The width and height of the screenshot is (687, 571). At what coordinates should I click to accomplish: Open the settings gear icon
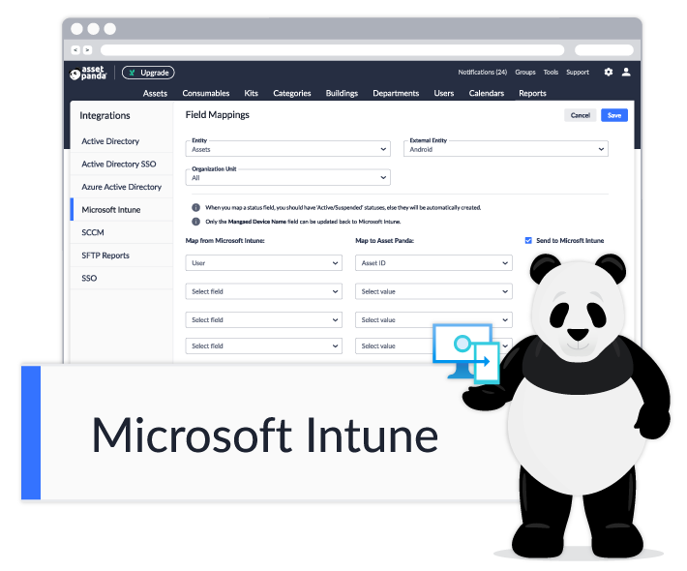pos(608,72)
